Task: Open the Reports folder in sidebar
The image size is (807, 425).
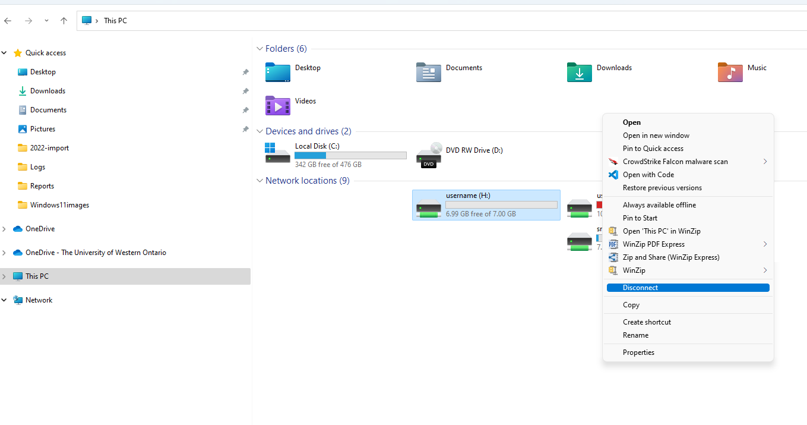Action: click(42, 186)
